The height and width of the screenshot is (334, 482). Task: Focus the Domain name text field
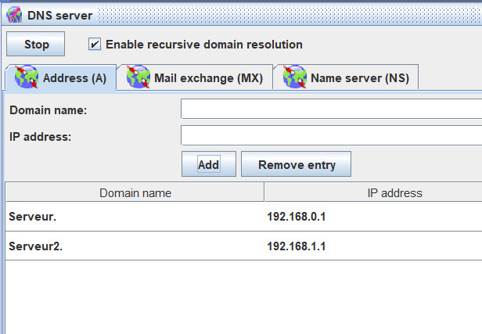pos(331,109)
